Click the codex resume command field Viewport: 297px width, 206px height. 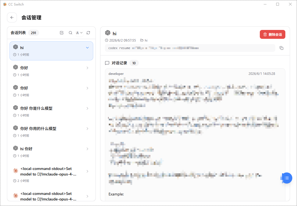190,48
